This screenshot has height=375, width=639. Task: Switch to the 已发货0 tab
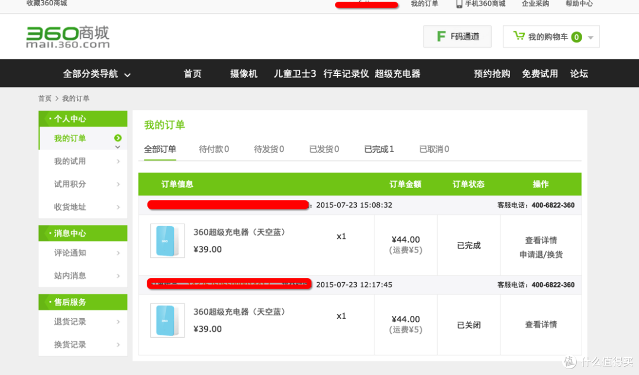point(324,149)
